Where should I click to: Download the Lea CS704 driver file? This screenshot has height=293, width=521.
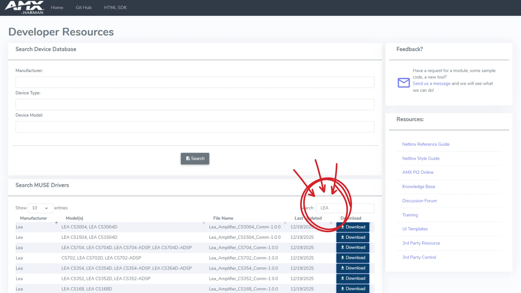click(x=352, y=247)
